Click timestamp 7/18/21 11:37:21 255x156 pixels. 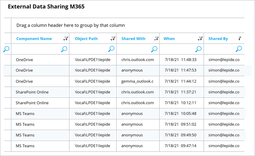click(181, 92)
